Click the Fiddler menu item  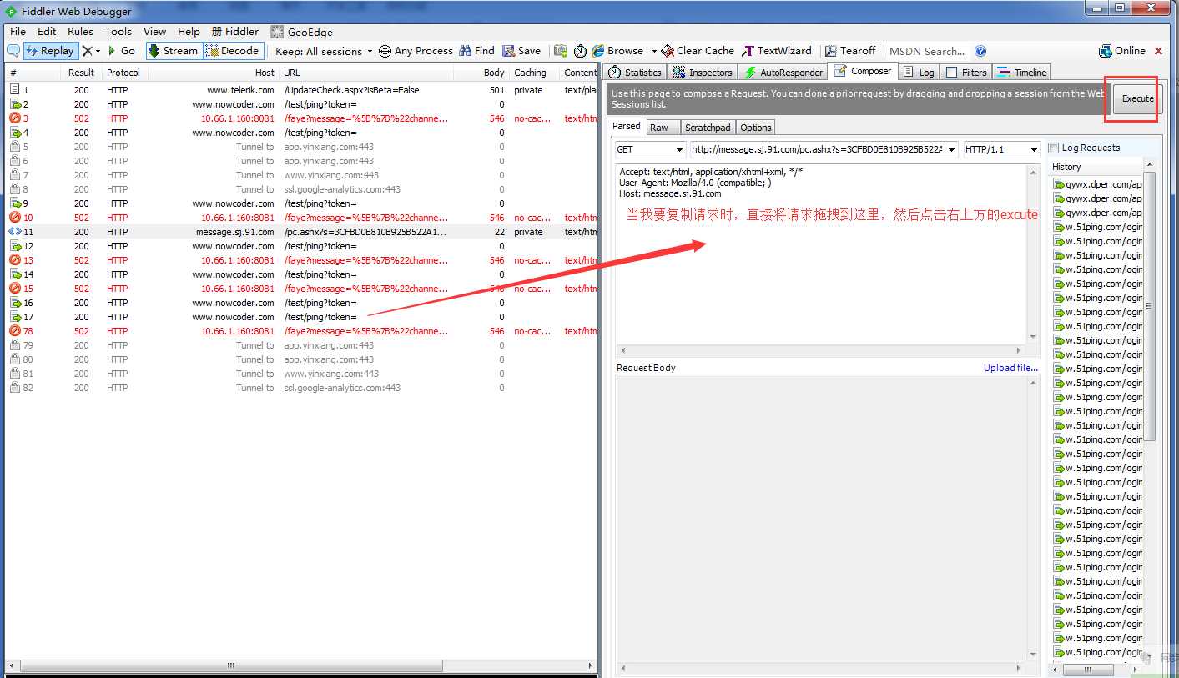(x=235, y=32)
